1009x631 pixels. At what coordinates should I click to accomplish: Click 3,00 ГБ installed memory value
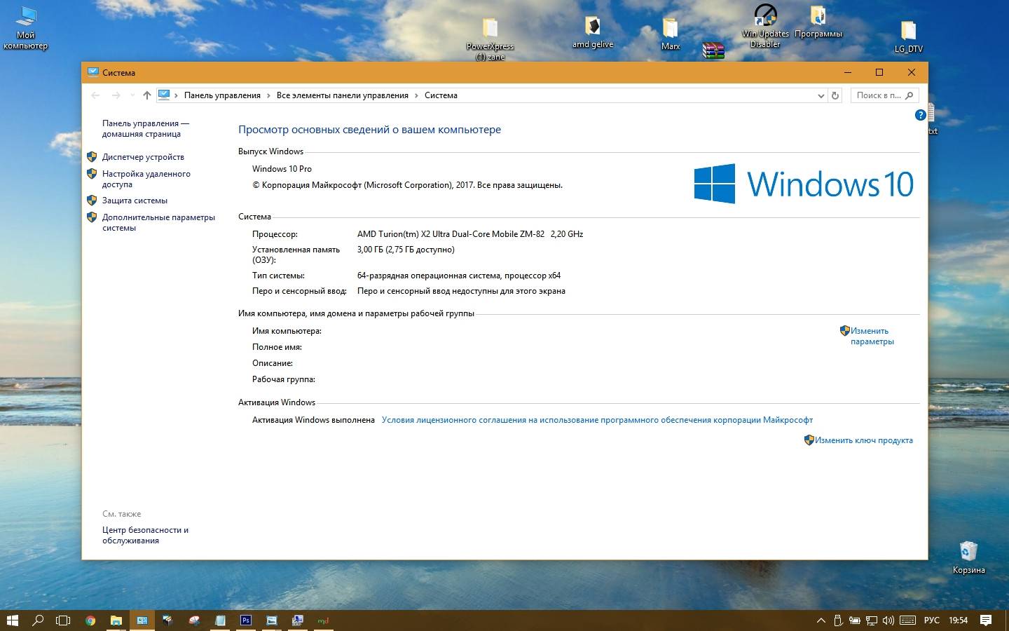click(406, 250)
